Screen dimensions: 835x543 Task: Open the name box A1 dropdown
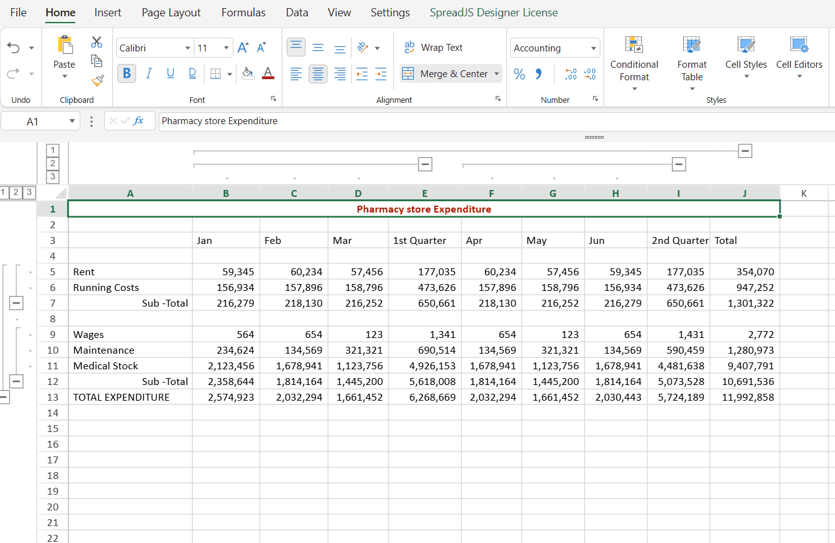pyautogui.click(x=72, y=121)
